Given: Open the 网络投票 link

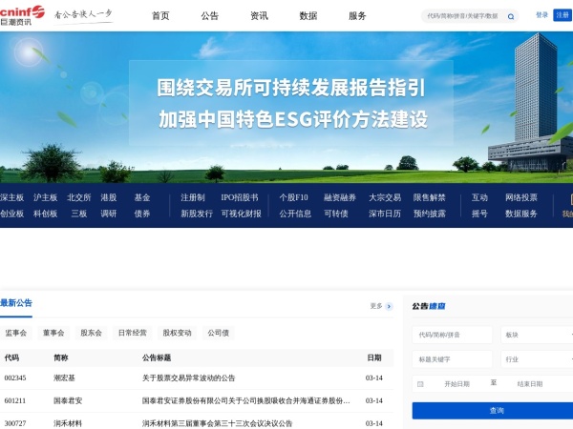Looking at the screenshot, I should pos(521,197).
